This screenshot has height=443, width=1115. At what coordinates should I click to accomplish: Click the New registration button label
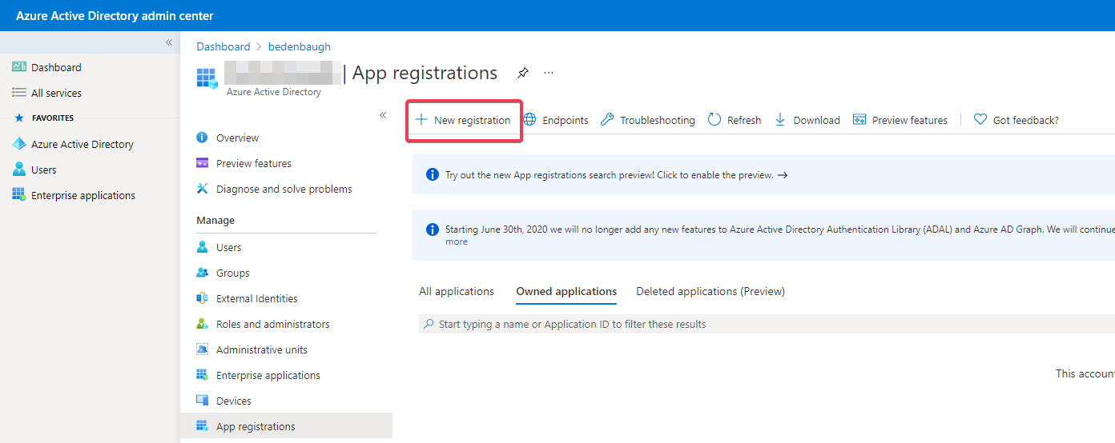(472, 120)
